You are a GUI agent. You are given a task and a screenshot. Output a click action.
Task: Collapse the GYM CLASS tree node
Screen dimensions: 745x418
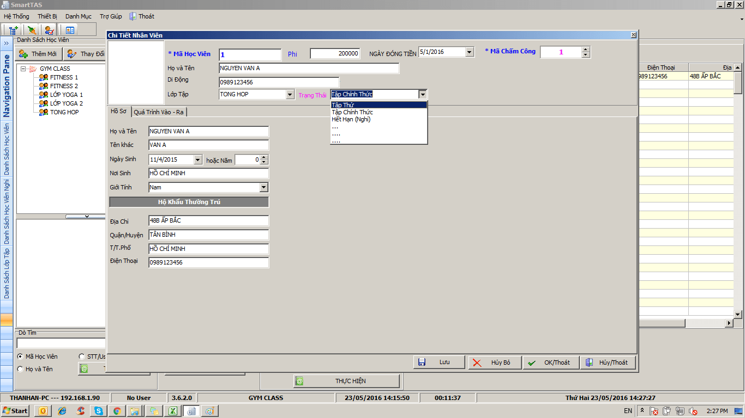pyautogui.click(x=23, y=69)
